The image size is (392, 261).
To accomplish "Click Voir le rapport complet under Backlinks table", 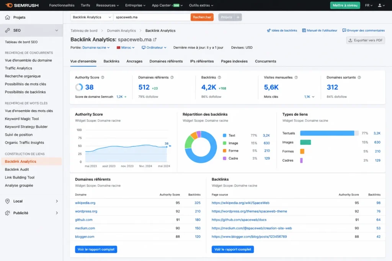I will (232, 249).
